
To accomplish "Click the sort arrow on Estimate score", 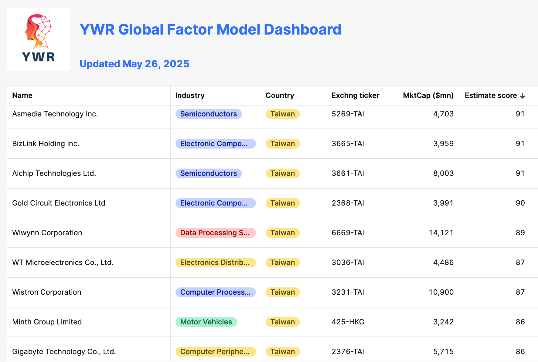I will 523,96.
